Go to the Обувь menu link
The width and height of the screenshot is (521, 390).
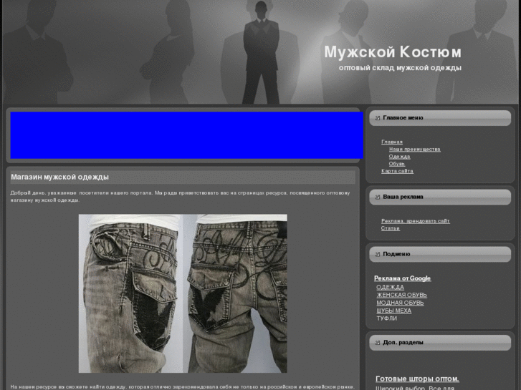coord(397,164)
